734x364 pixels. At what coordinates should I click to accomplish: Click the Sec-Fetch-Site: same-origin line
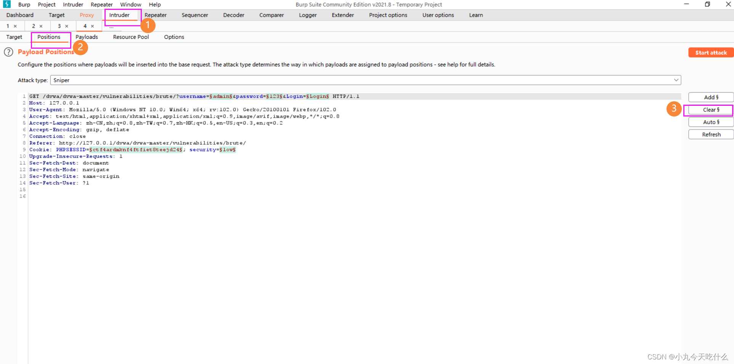[x=74, y=176]
